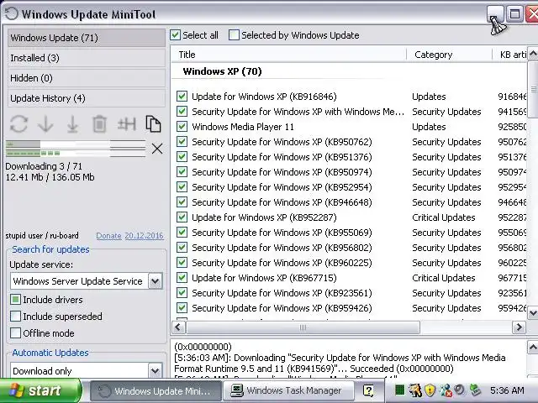
Task: Switch to Windows Task Manager taskbar button
Action: pos(288,390)
